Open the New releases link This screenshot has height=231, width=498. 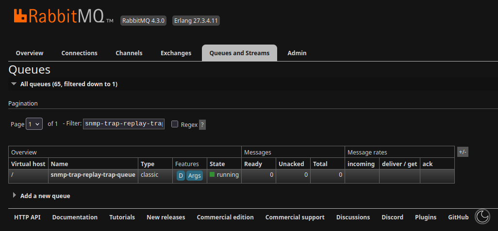click(x=166, y=217)
